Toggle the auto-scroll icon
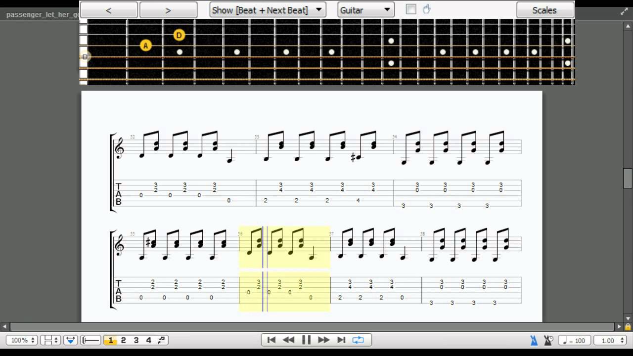This screenshot has width=633, height=356. click(70, 340)
